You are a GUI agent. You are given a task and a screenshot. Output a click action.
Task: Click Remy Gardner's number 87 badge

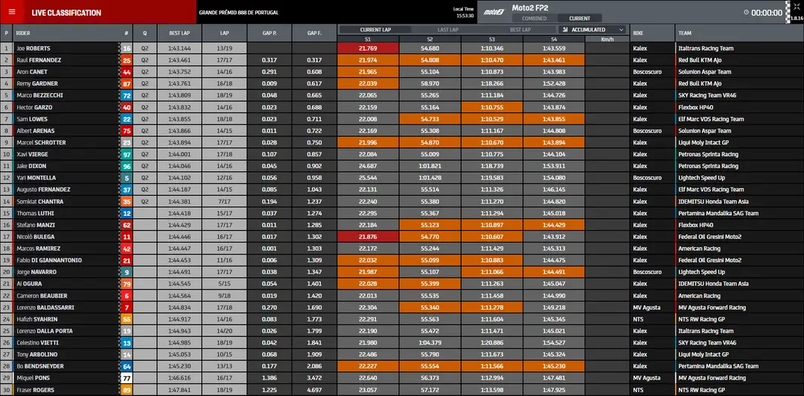(126, 83)
